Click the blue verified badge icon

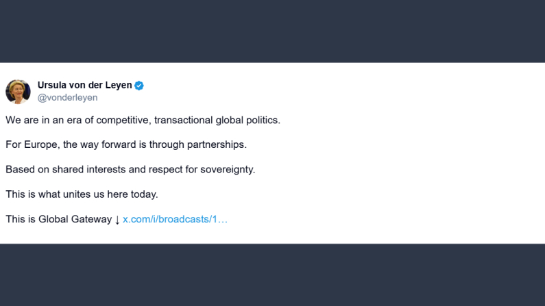click(x=139, y=86)
